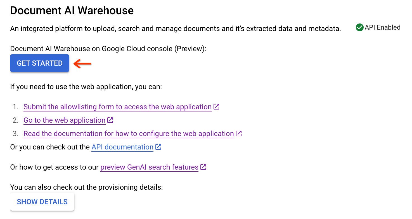Click the red arrow pointing at GET STARTED
The width and height of the screenshot is (412, 219).
82,64
